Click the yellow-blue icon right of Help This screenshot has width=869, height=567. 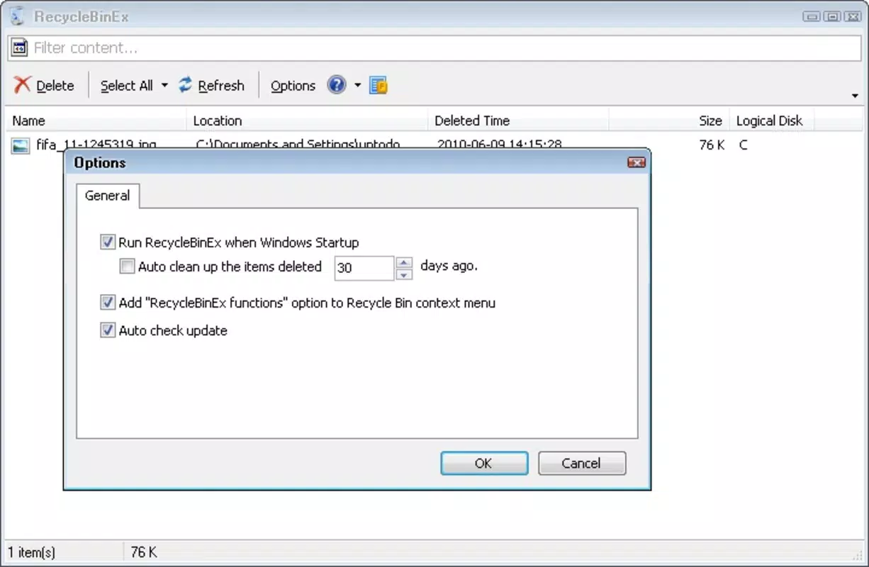click(x=379, y=86)
